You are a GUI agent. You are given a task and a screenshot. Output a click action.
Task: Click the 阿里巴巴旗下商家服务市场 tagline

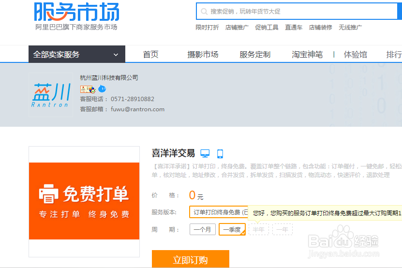coord(76,27)
